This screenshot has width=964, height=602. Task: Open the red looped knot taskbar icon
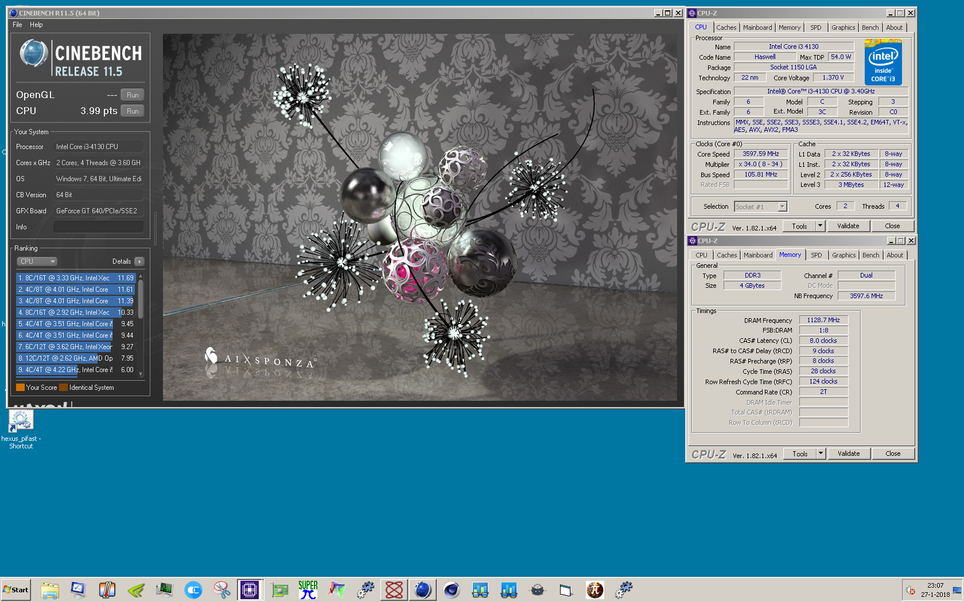(394, 590)
